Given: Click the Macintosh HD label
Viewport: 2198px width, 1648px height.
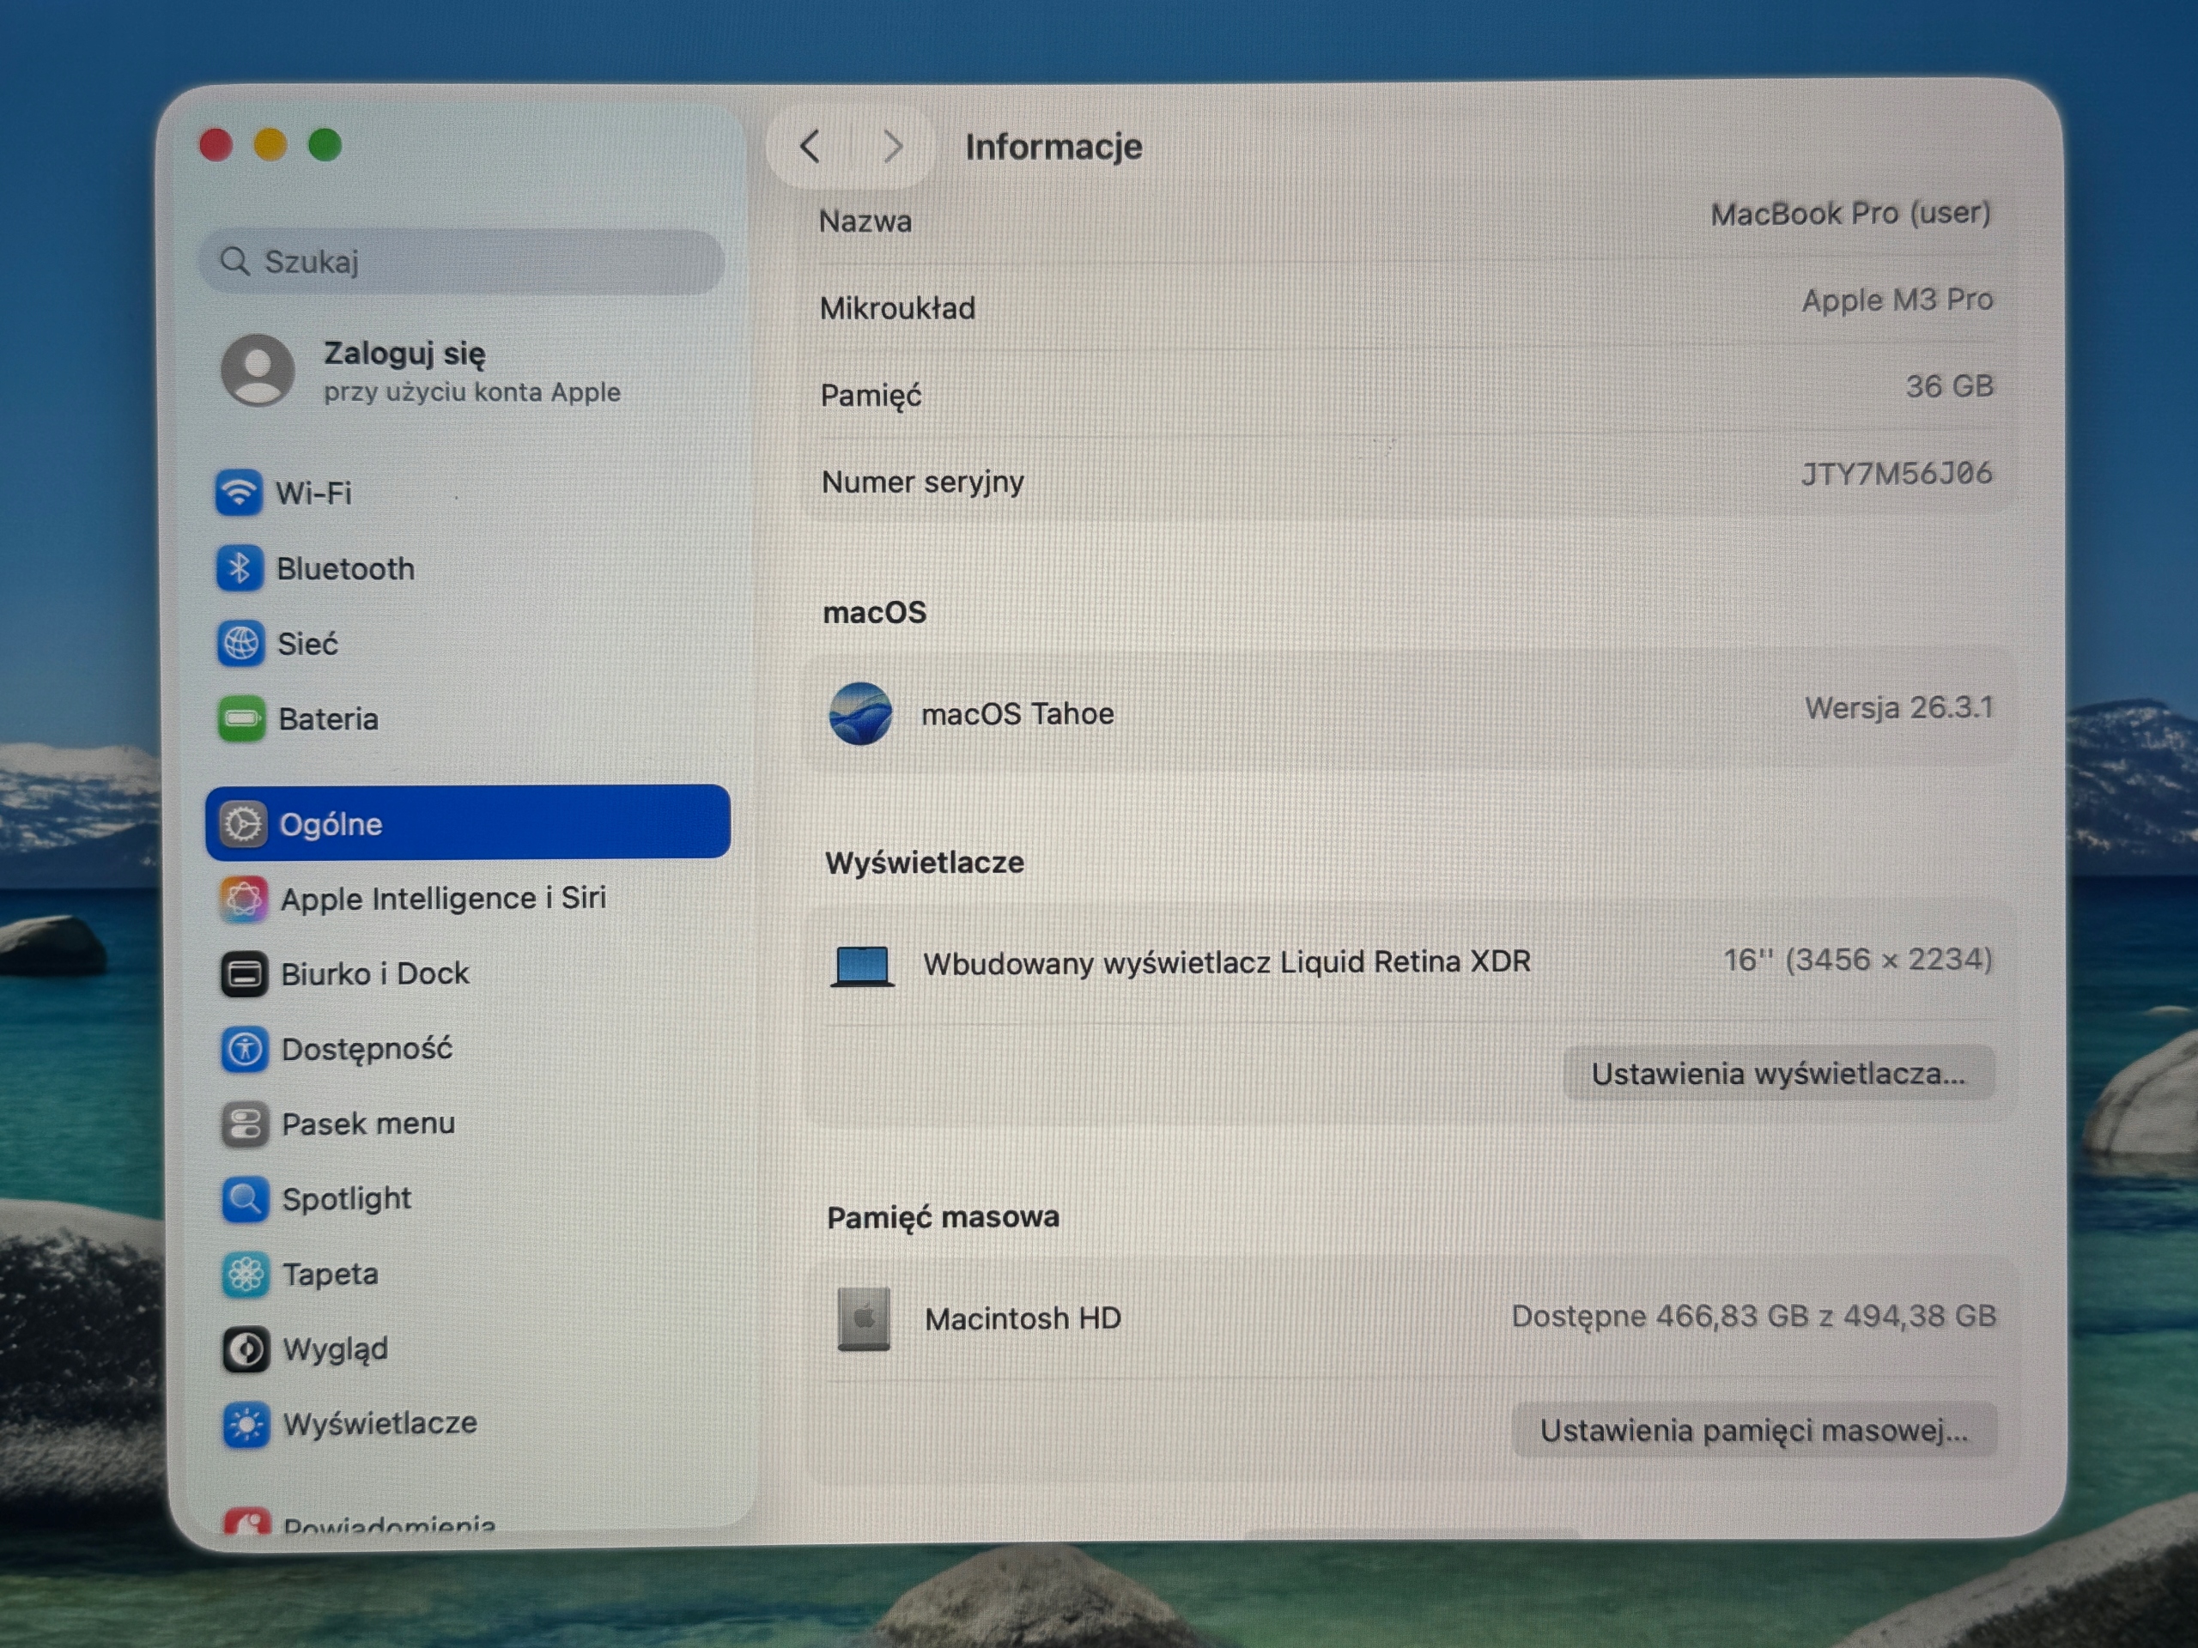Looking at the screenshot, I should pyautogui.click(x=1023, y=1318).
